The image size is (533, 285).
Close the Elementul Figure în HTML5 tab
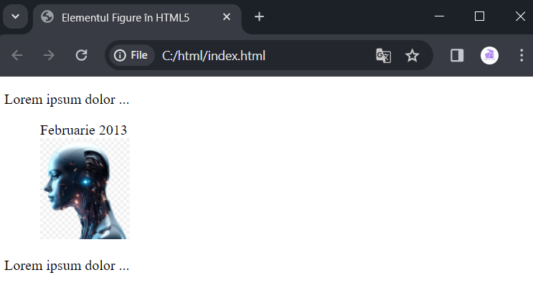[227, 17]
